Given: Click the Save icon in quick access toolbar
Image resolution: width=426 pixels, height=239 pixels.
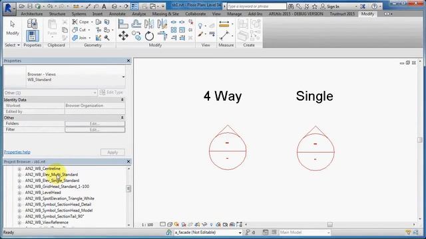Looking at the screenshot, I should coord(30,6).
